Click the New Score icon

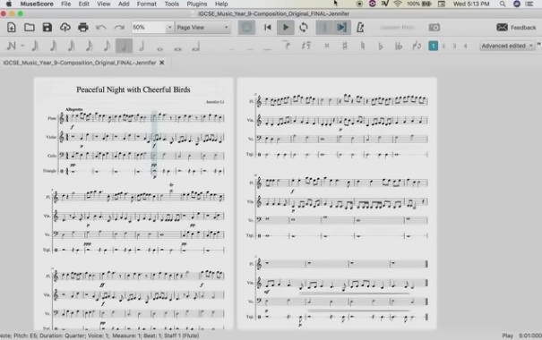click(12, 27)
